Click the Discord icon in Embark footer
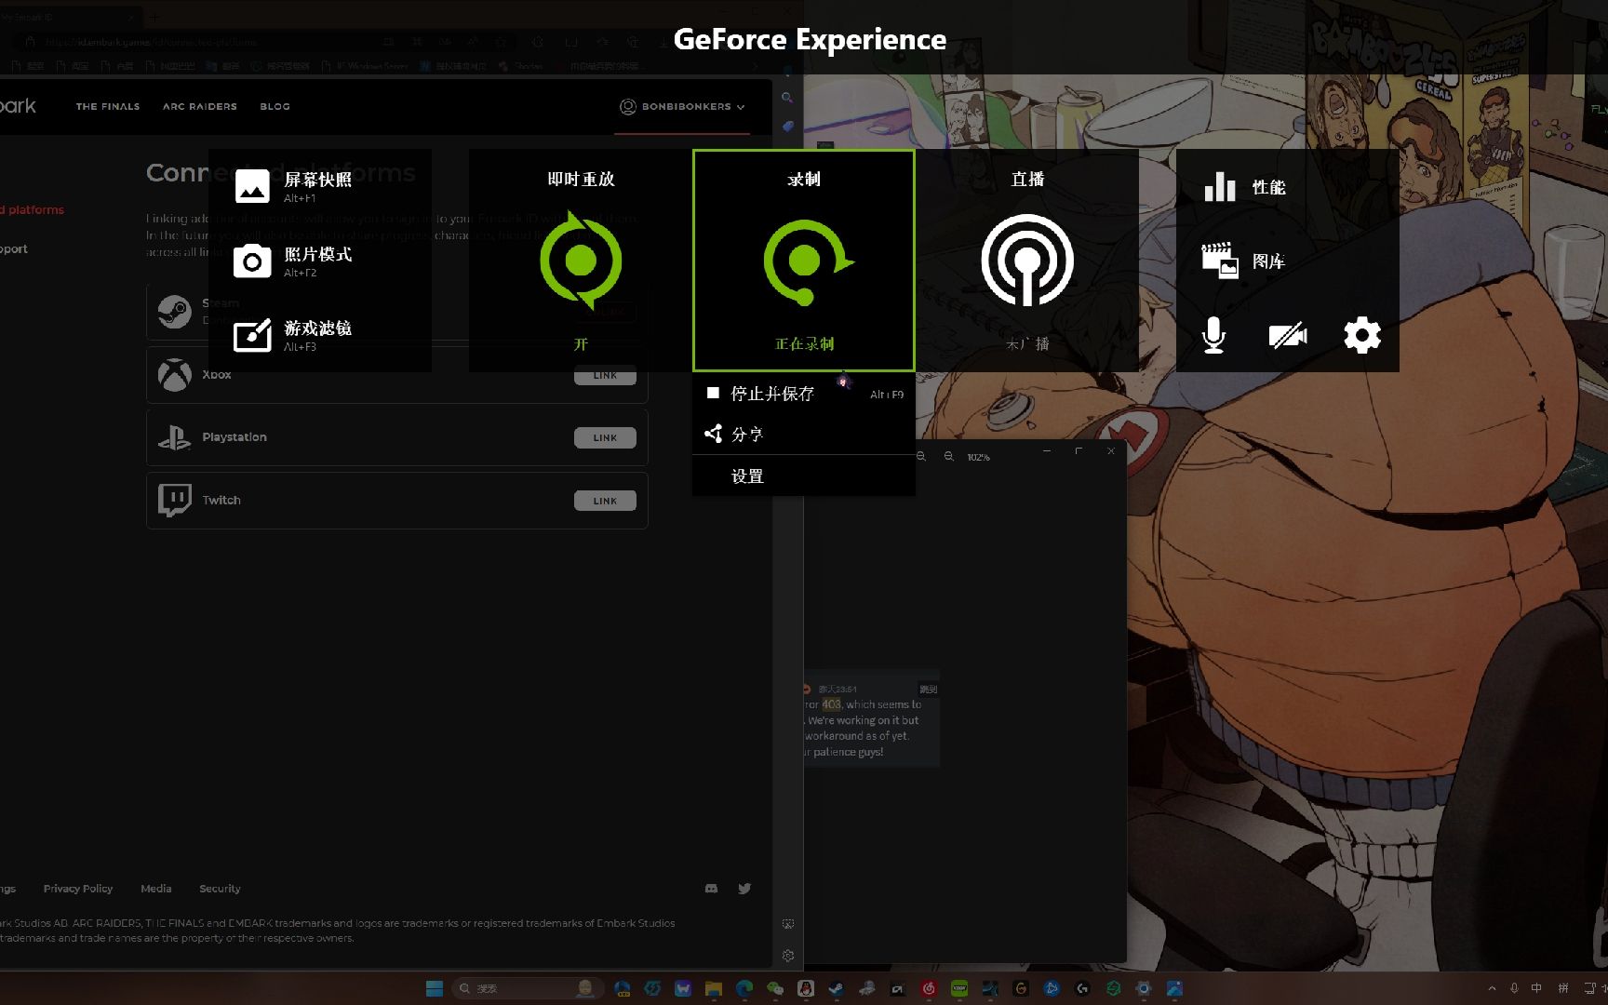 (711, 889)
